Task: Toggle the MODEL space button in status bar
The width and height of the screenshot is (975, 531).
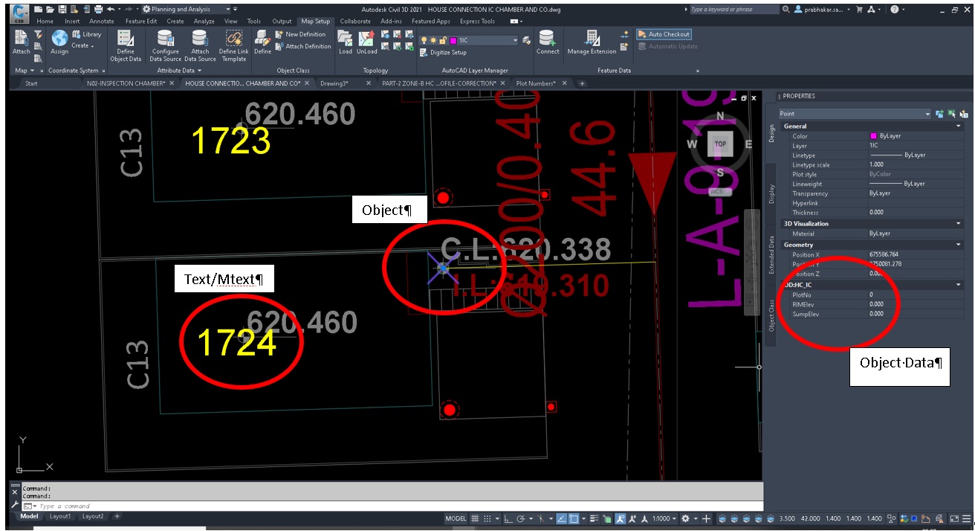Action: coord(456,518)
